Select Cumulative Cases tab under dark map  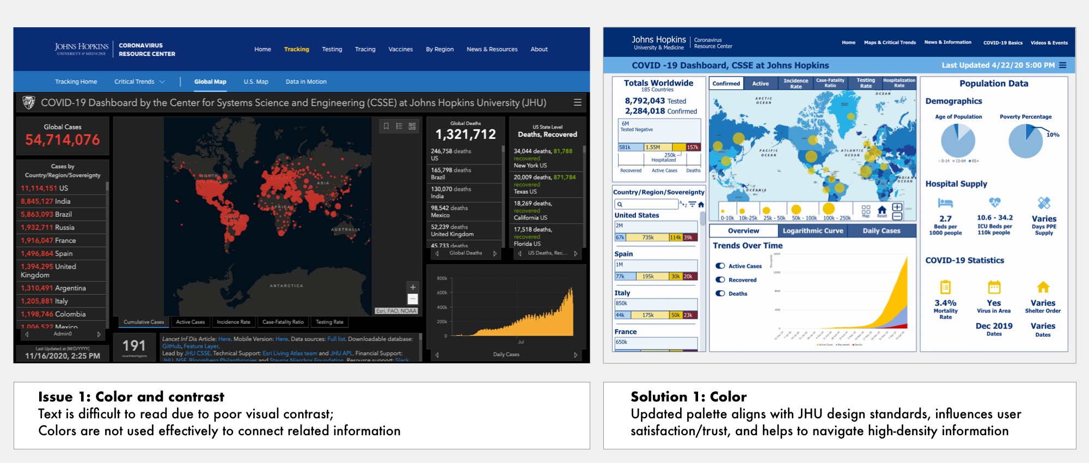tap(144, 322)
